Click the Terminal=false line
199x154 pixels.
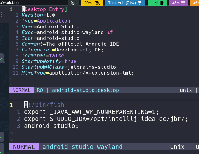[x=43, y=56]
